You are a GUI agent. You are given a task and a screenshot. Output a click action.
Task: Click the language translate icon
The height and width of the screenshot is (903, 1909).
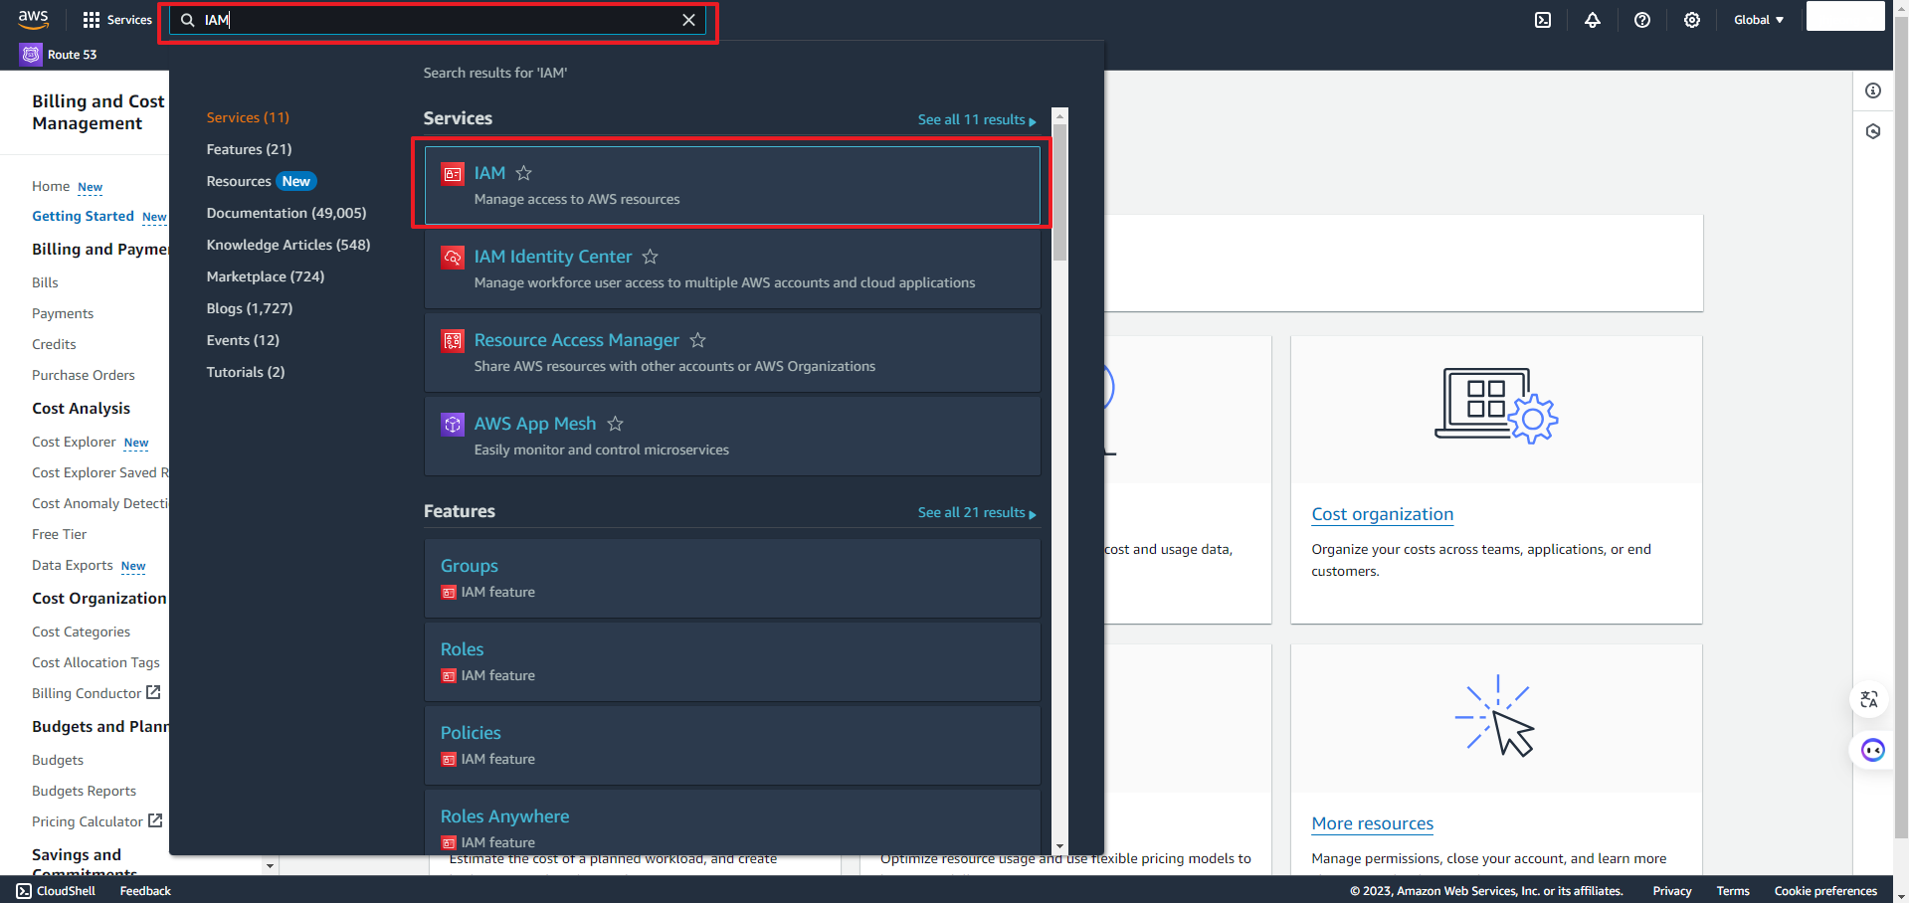[x=1869, y=699]
